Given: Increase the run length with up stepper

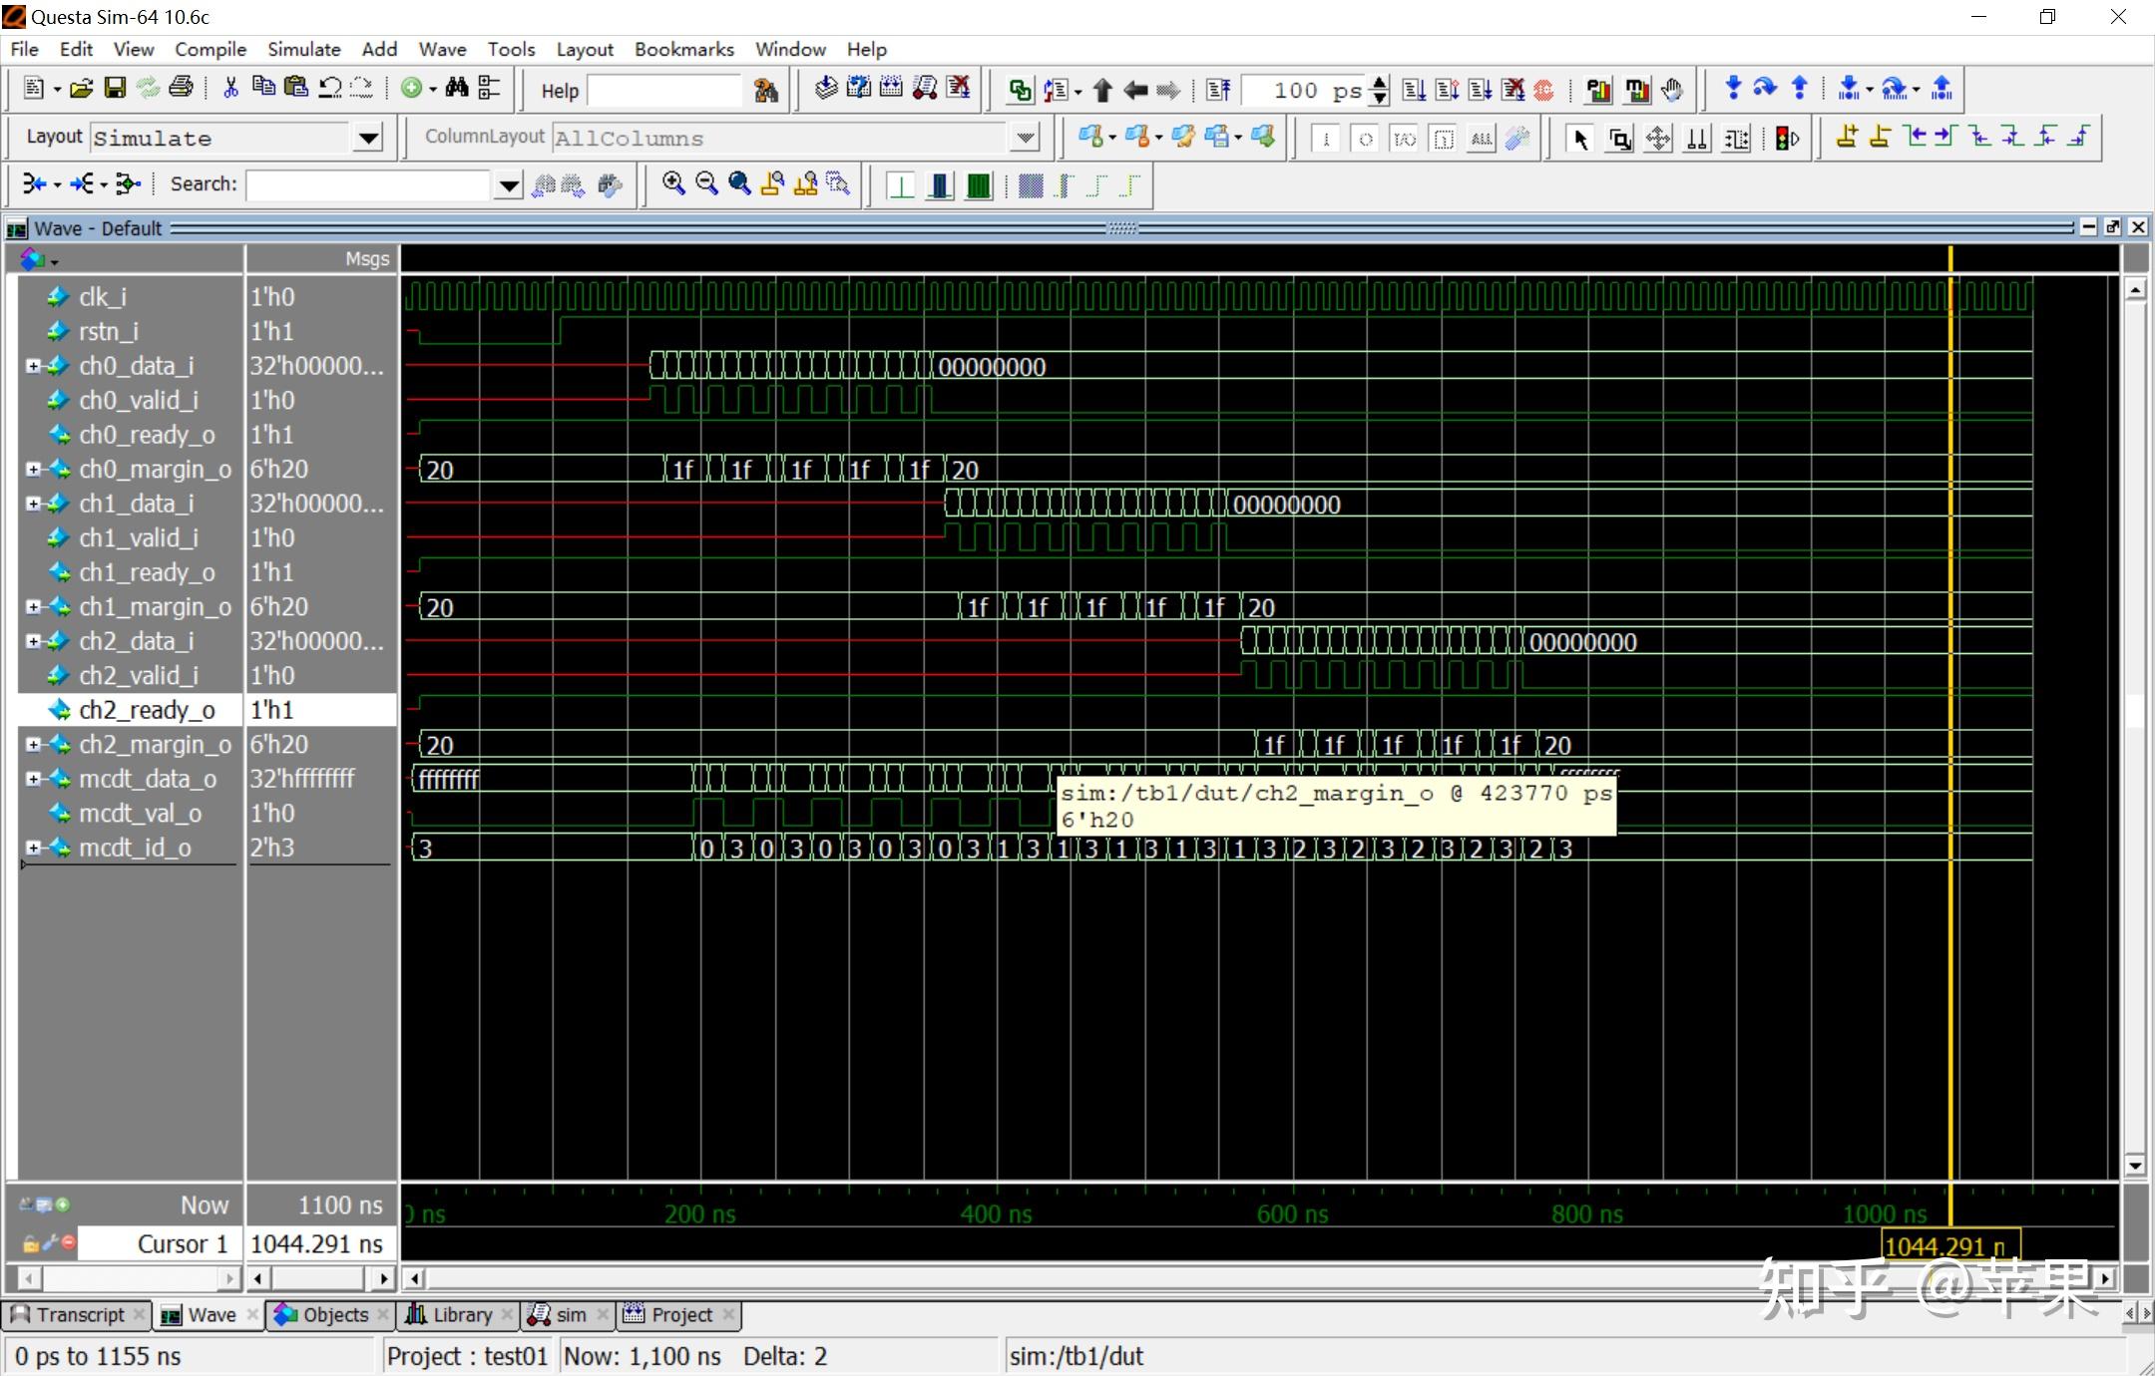Looking at the screenshot, I should [1379, 83].
